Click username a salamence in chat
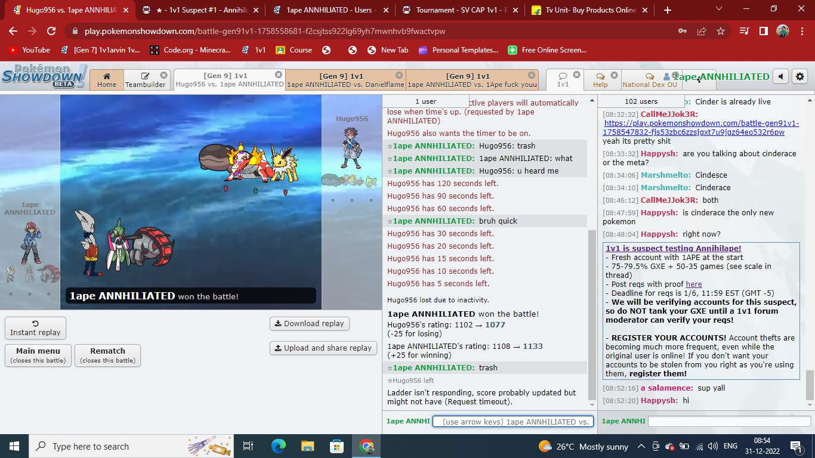Image resolution: width=815 pixels, height=458 pixels. 666,388
